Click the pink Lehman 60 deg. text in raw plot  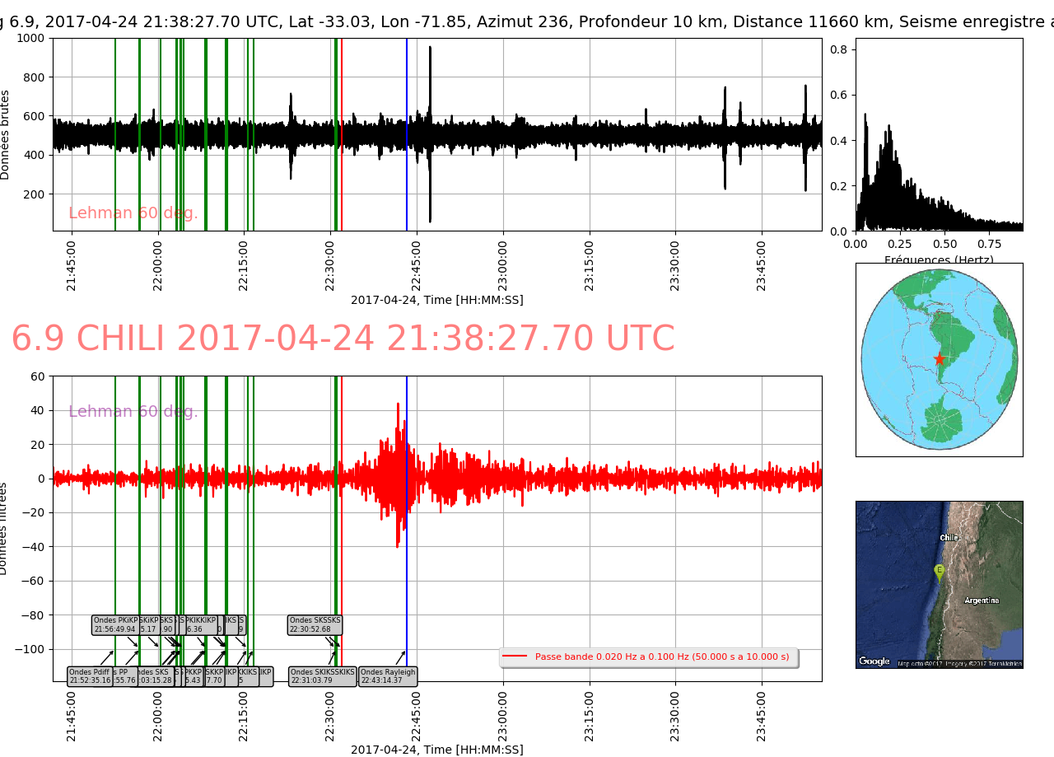133,213
